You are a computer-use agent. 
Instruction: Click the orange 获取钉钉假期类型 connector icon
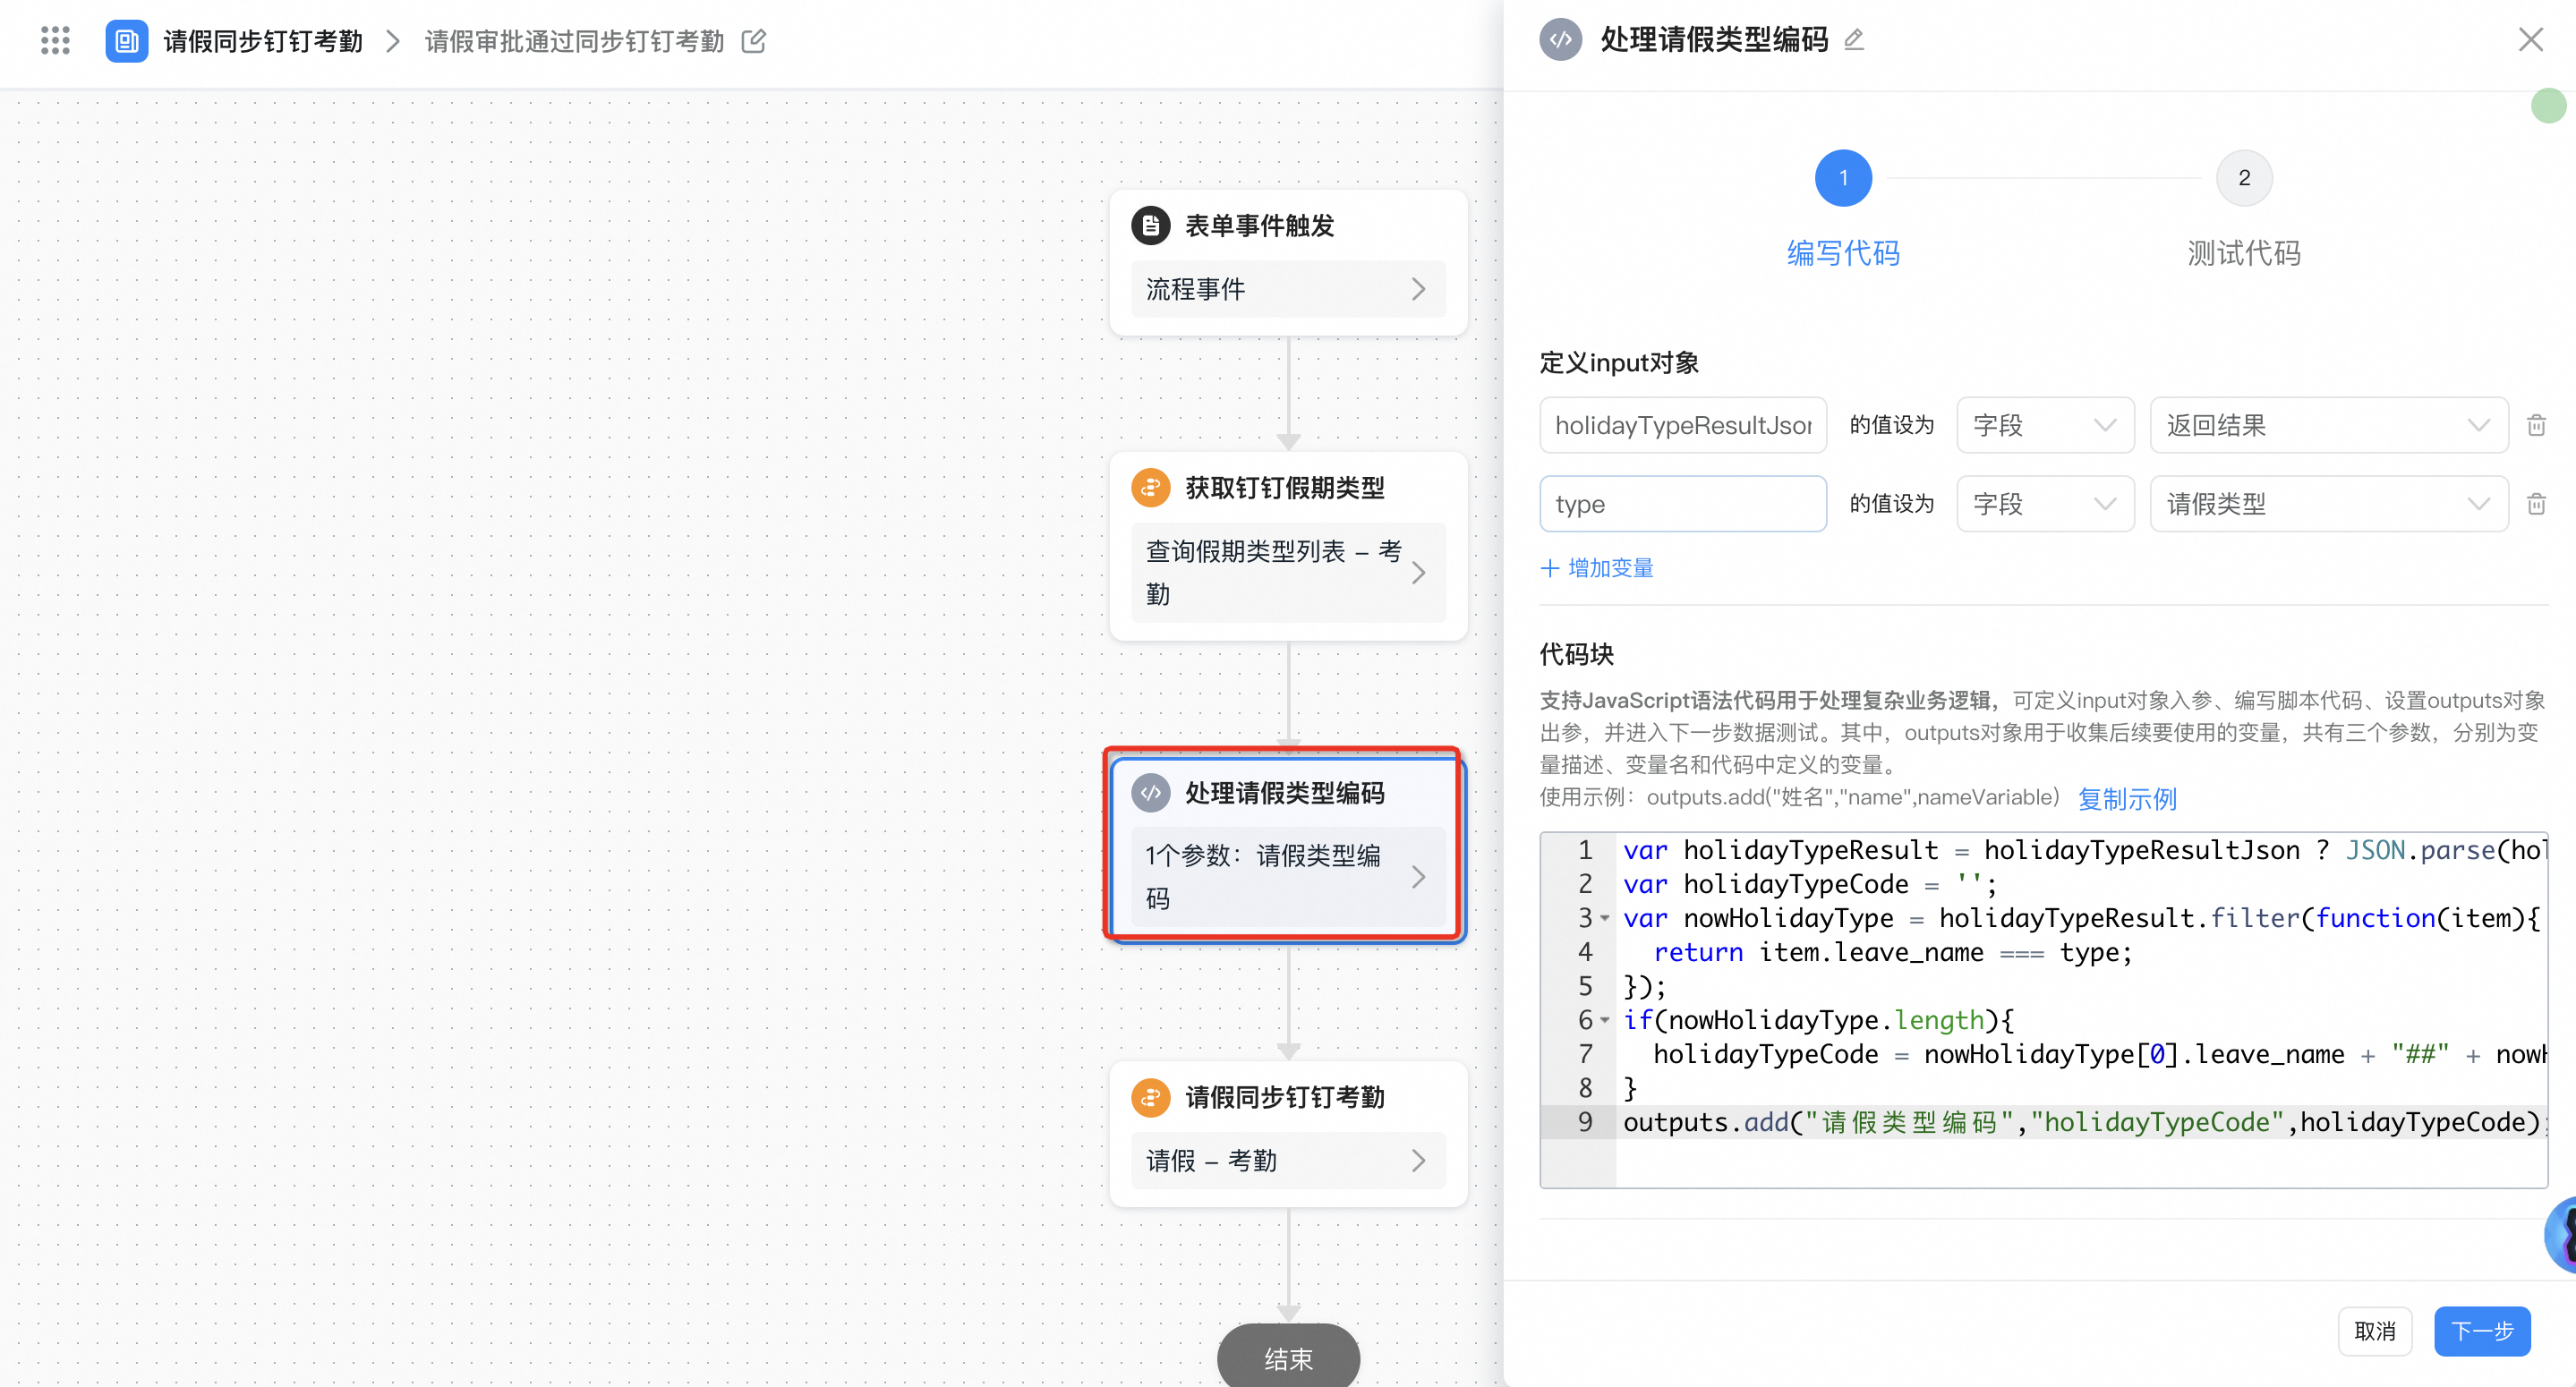coord(1151,488)
